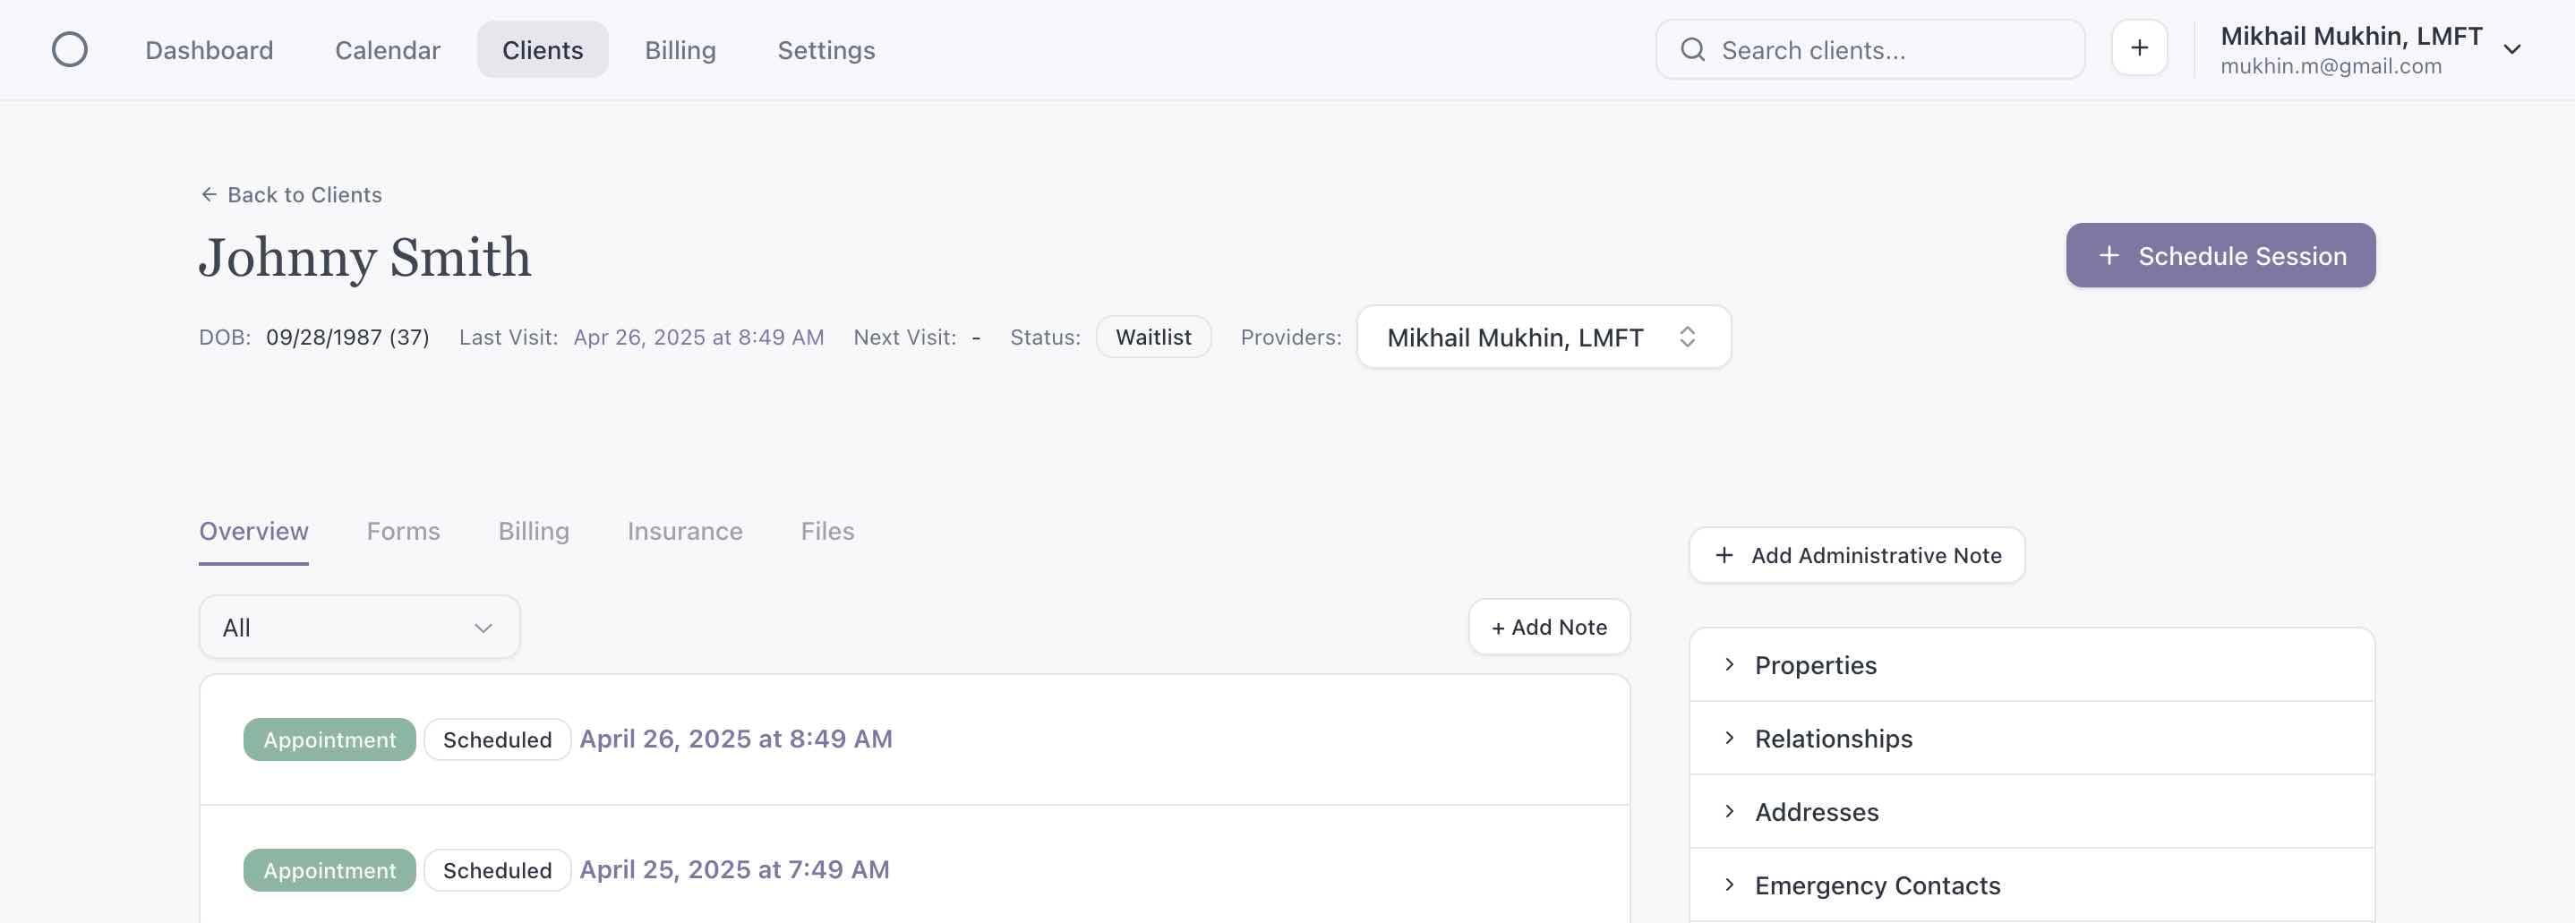Open Billing in the top navigation
Screen dimensions: 2575x923
tap(680, 50)
